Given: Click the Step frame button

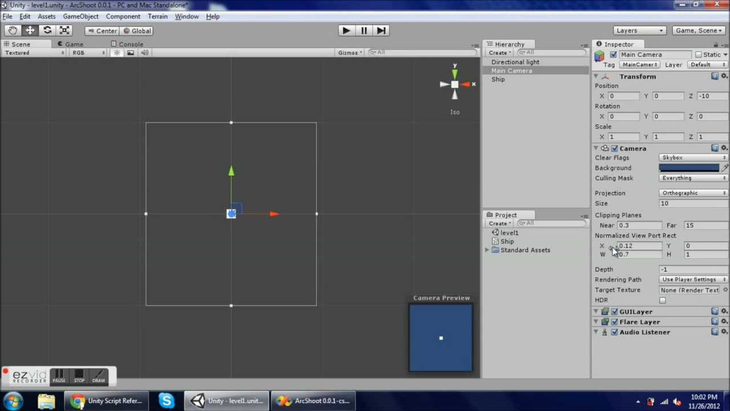Looking at the screenshot, I should (382, 31).
